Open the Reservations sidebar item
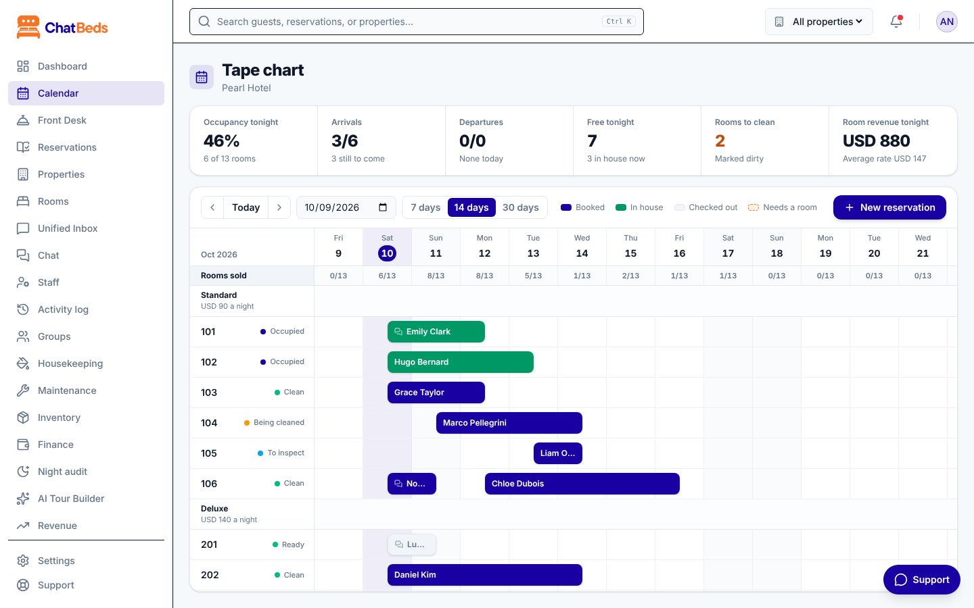The height and width of the screenshot is (608, 974). click(x=86, y=147)
